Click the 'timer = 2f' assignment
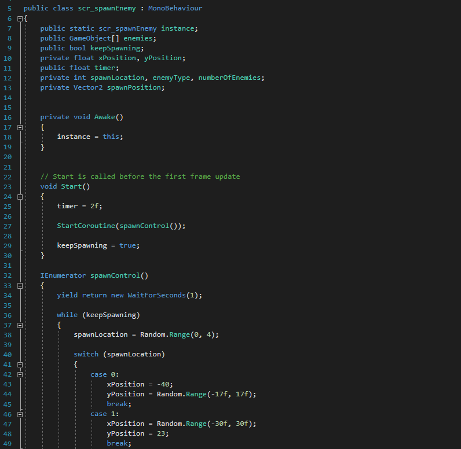 pyautogui.click(x=78, y=206)
